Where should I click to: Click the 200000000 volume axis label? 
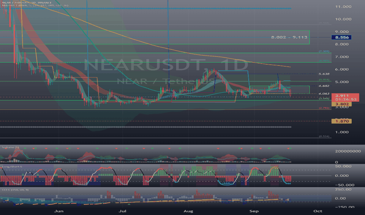pyautogui.click(x=348, y=151)
